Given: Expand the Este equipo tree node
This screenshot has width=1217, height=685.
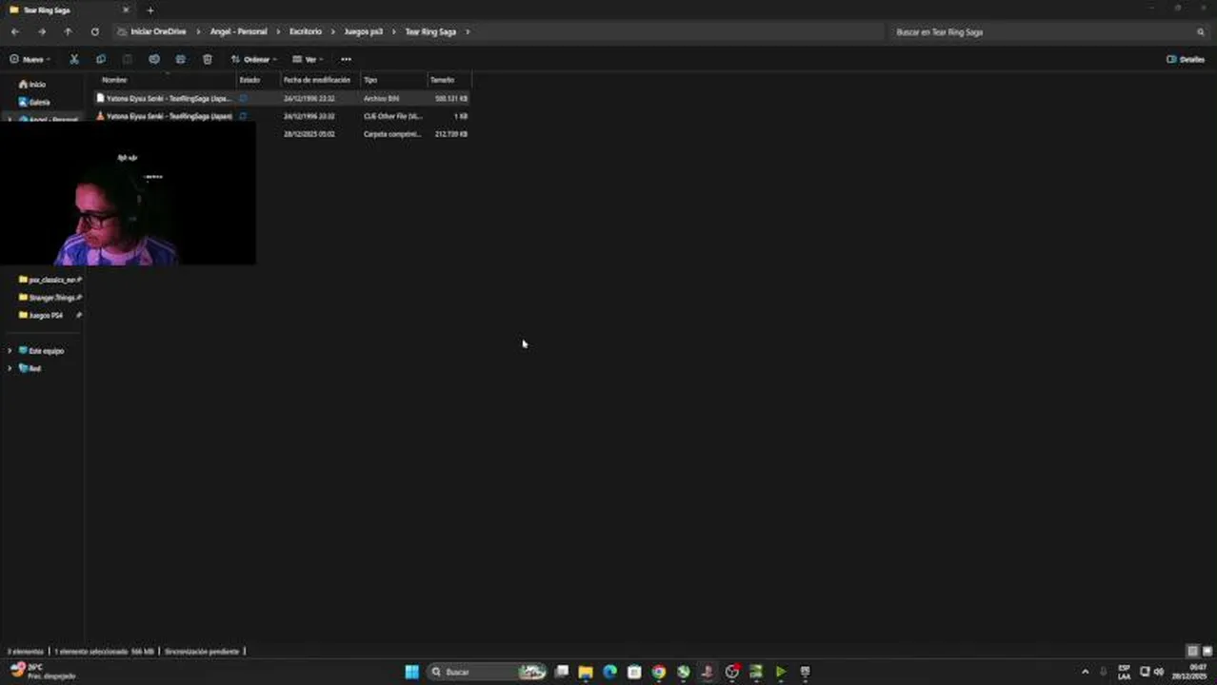Looking at the screenshot, I should [x=10, y=351].
